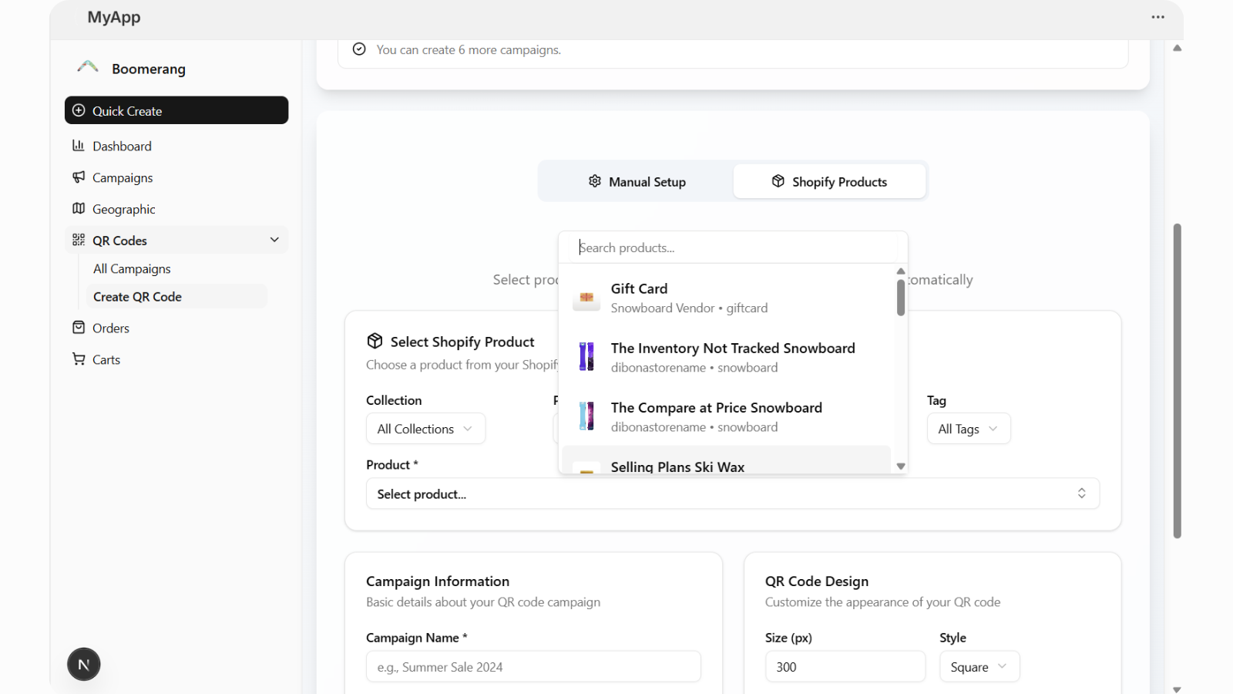Click the QR Codes grid icon
1233x694 pixels.
coord(78,240)
